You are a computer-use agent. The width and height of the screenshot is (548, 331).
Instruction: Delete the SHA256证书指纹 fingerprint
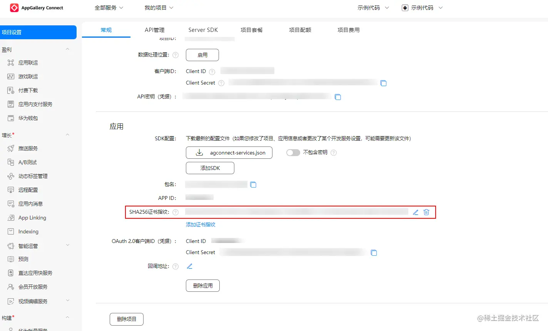point(426,212)
